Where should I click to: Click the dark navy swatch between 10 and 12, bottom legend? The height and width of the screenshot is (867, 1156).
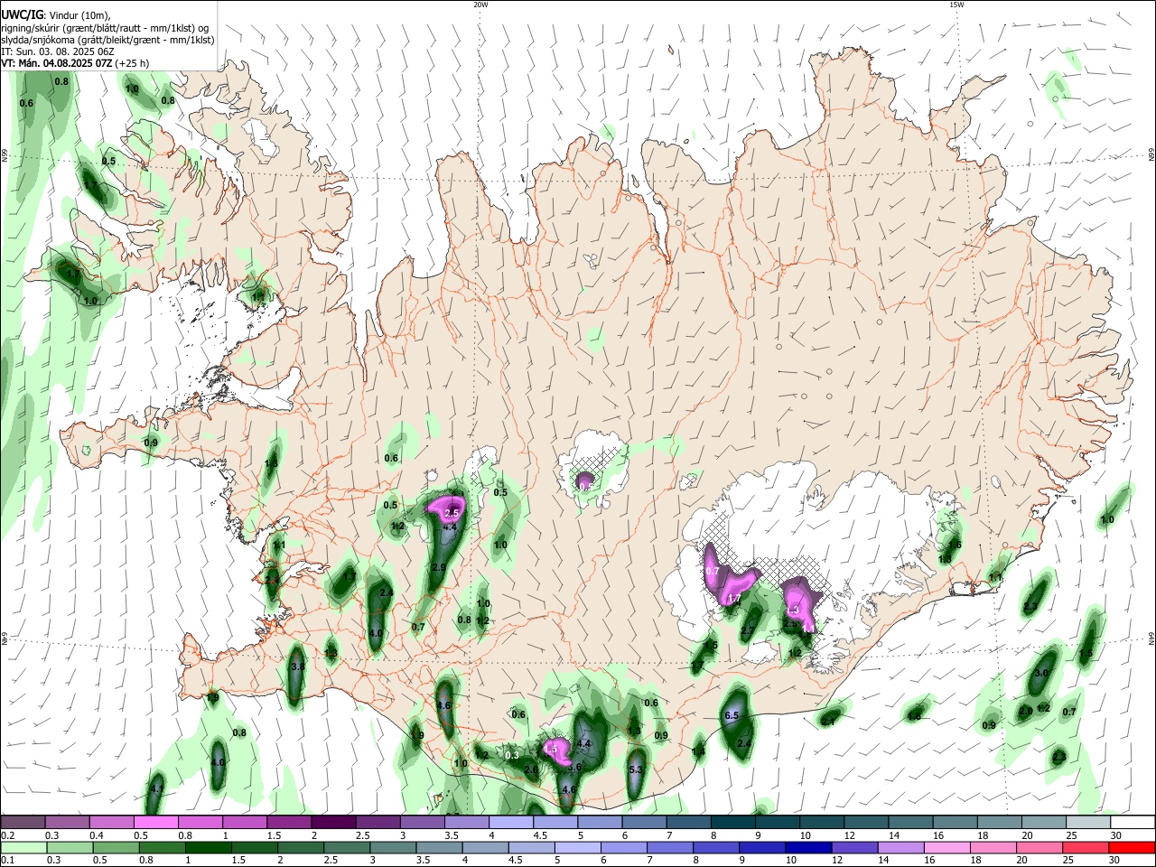coord(807,847)
